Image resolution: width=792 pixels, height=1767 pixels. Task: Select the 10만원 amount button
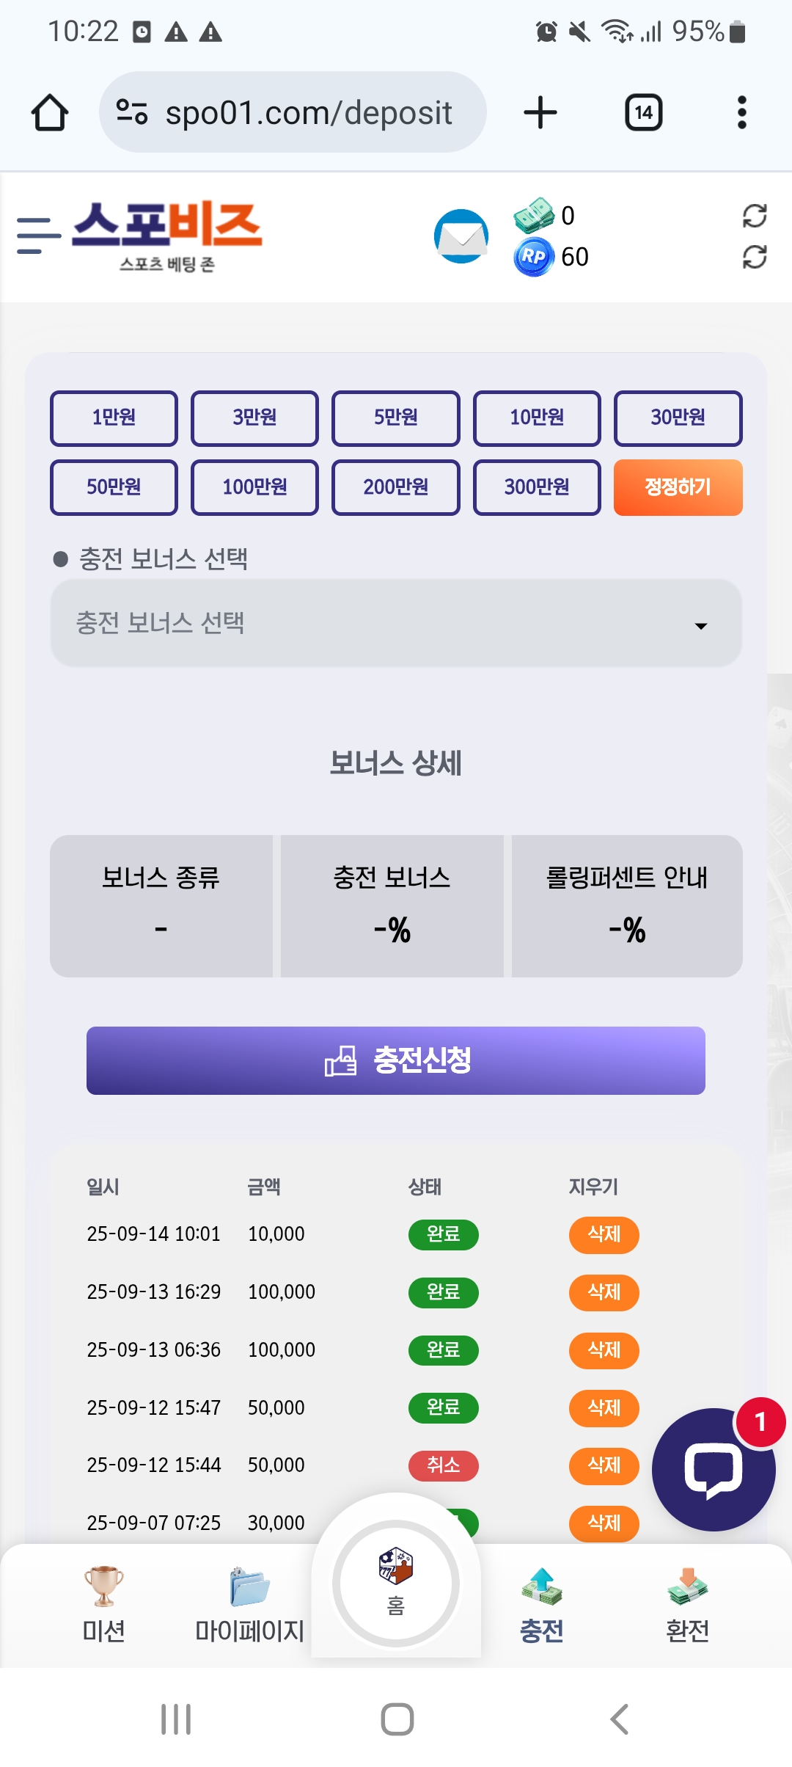537,418
